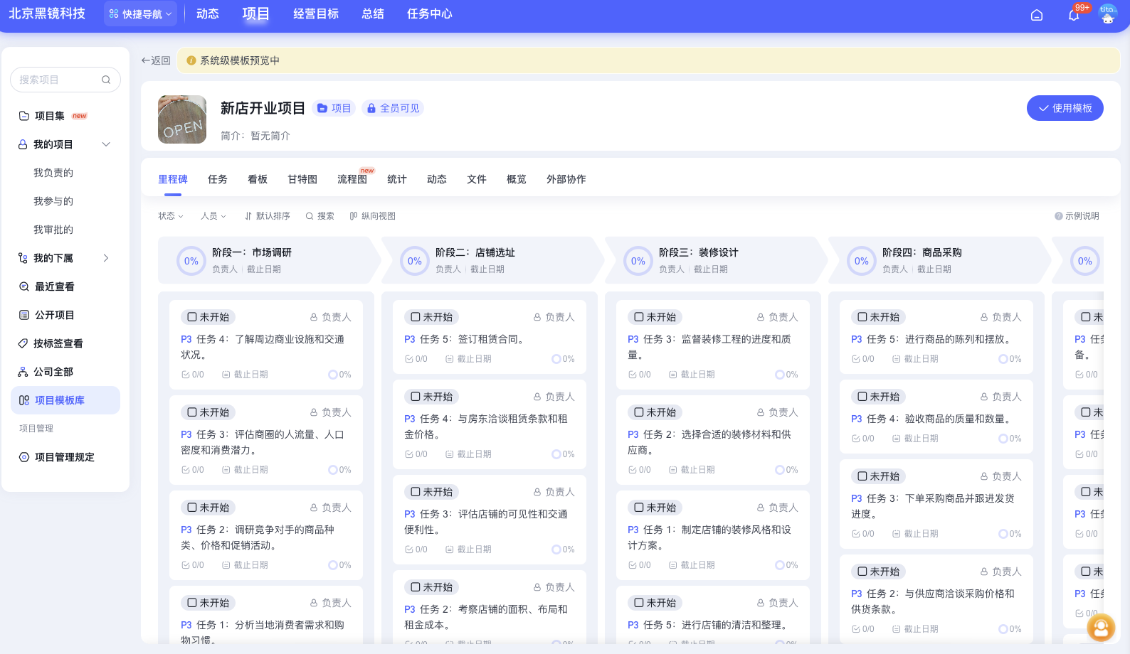
Task: Collapse the 我的项目 sidebar section
Action: coord(106,144)
